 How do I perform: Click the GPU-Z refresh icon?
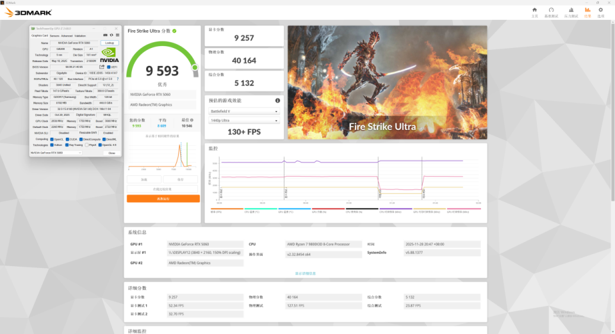[111, 35]
